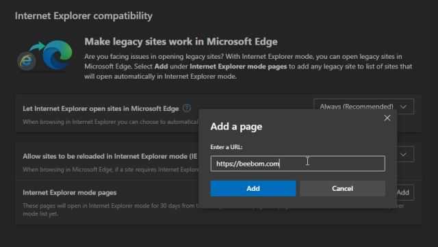Expand the chevron next to Always (Recommended)
Screen dimensions: 438x247
[x=403, y=107]
